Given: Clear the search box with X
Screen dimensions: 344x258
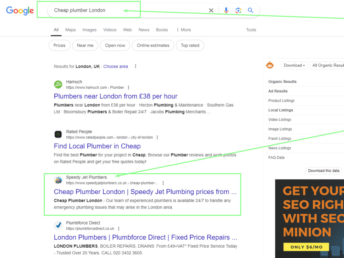Looking at the screenshot, I should point(211,10).
